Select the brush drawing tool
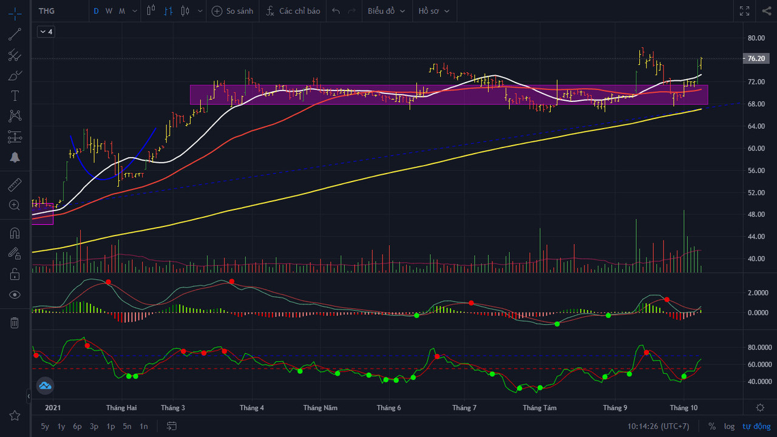 pyautogui.click(x=15, y=76)
